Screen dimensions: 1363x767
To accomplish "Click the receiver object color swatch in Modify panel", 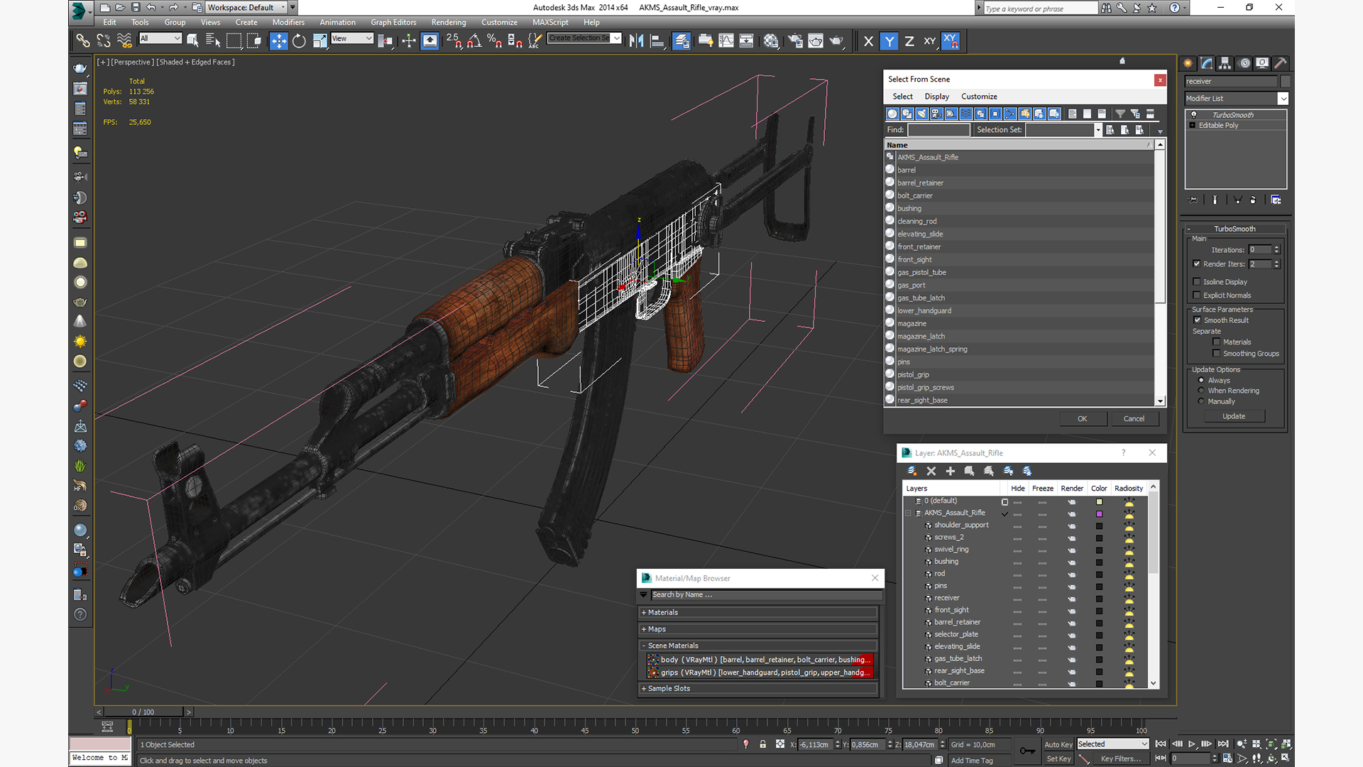I will [1285, 82].
